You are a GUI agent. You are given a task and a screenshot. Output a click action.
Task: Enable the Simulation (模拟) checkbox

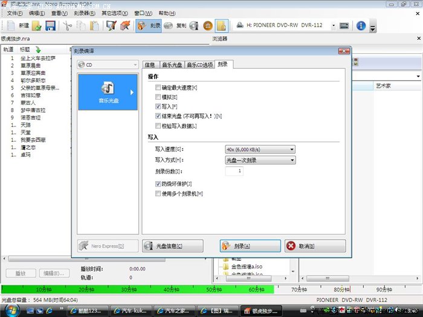click(158, 97)
